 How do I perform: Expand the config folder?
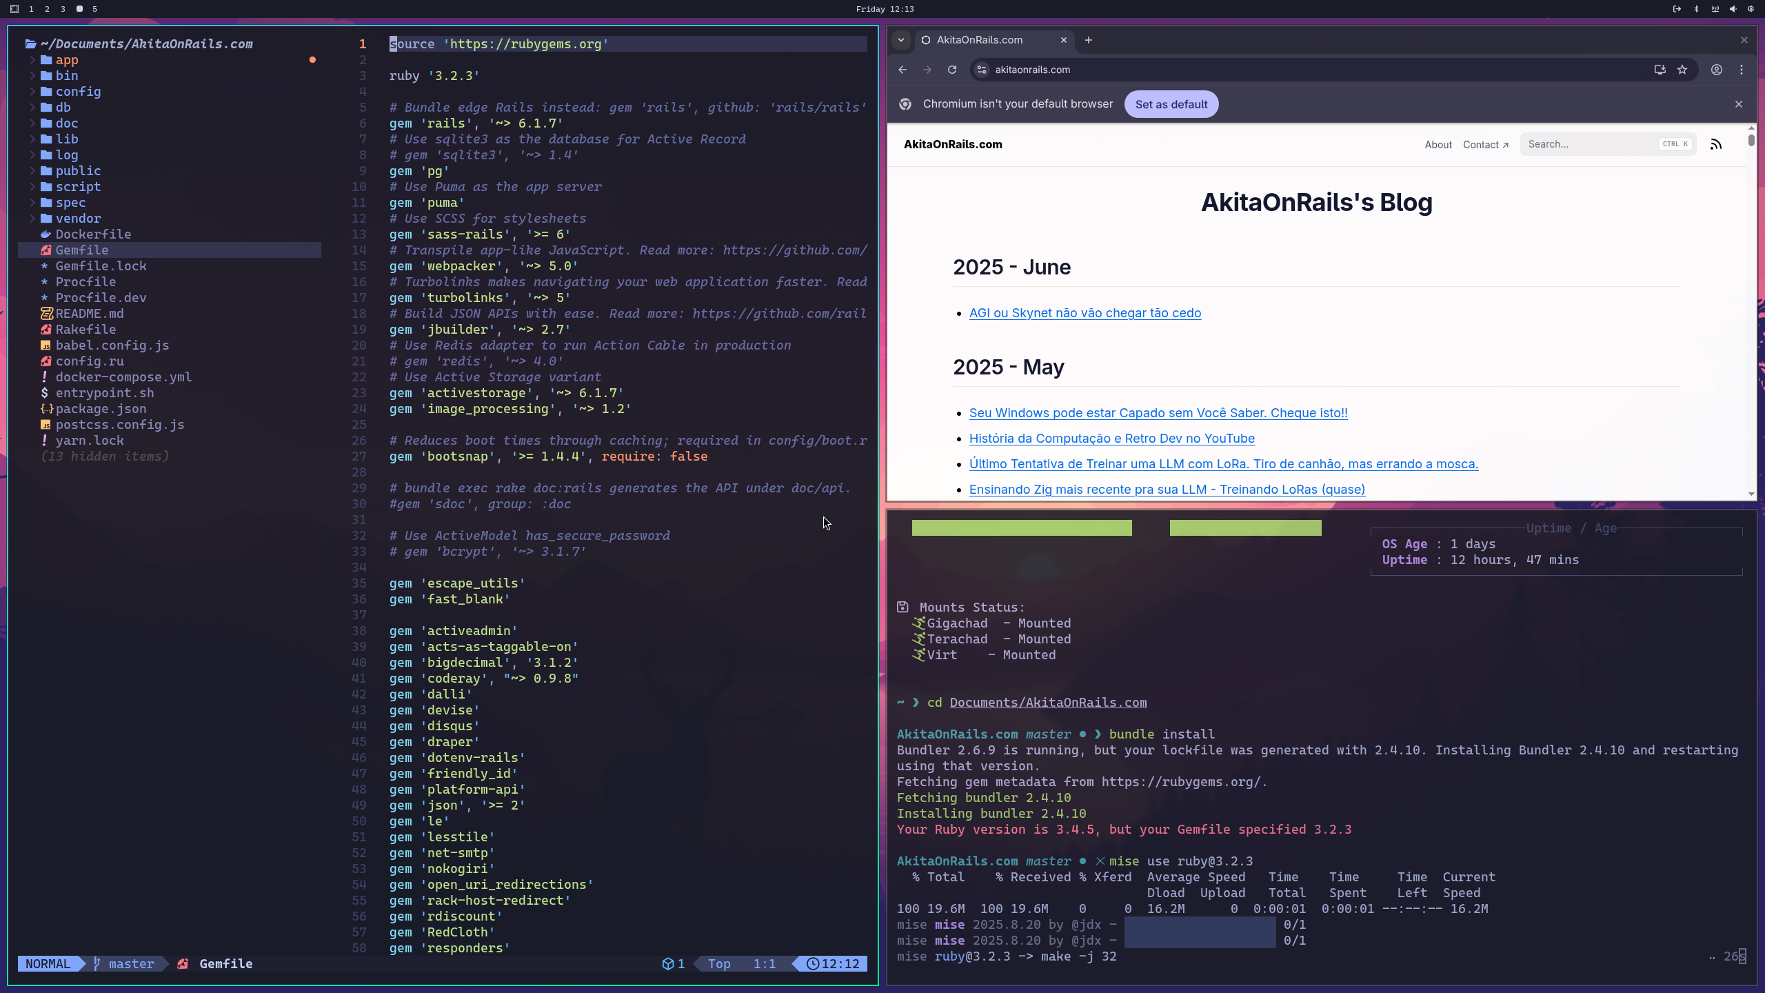coord(32,92)
